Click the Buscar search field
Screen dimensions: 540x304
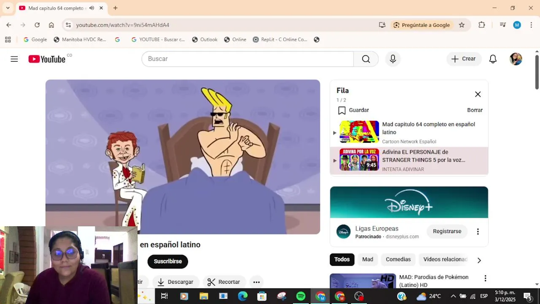pos(248,59)
